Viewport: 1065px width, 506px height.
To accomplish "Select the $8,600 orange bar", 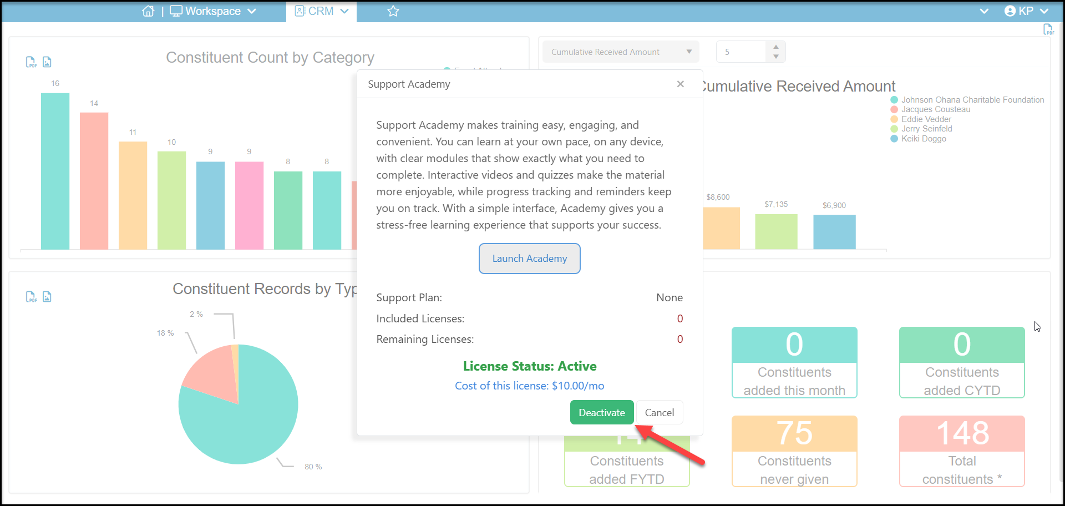I will click(x=721, y=228).
